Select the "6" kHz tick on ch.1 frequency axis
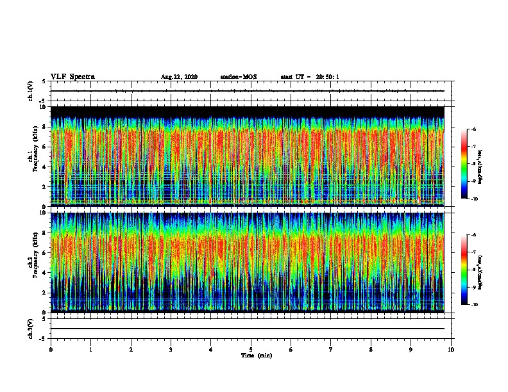 [44, 147]
